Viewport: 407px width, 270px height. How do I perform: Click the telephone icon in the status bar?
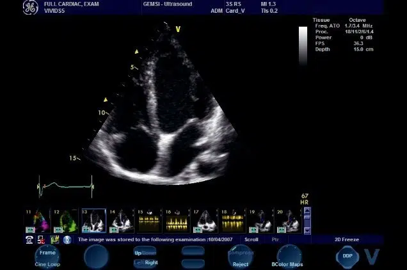tap(29, 240)
